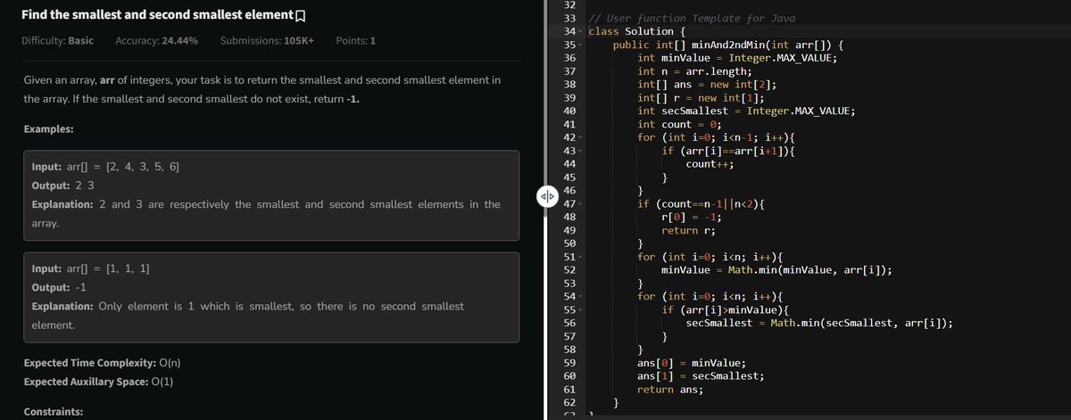Image resolution: width=1071 pixels, height=420 pixels.
Task: Click the problem title 'Find the smallest and second smallest element'
Action: click(x=157, y=15)
